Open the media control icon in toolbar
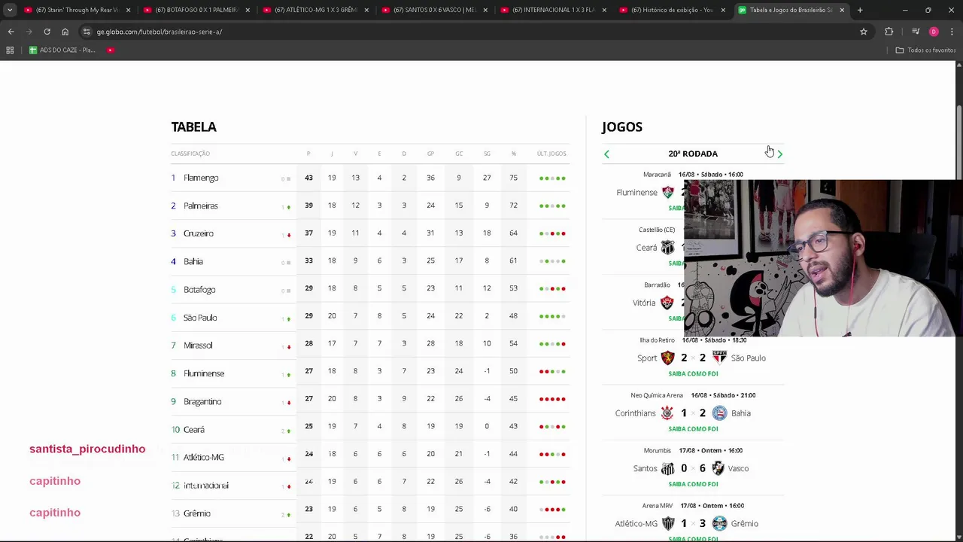963x542 pixels. [916, 32]
